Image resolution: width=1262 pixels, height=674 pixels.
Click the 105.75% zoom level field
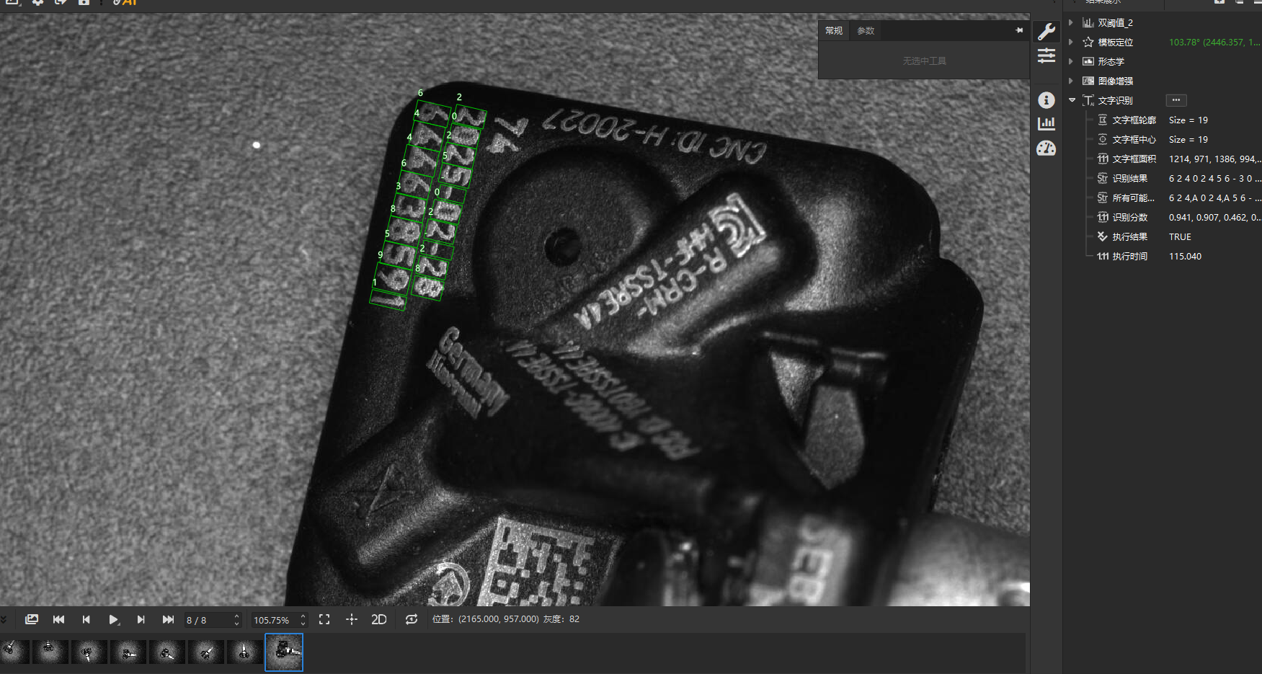pos(272,620)
